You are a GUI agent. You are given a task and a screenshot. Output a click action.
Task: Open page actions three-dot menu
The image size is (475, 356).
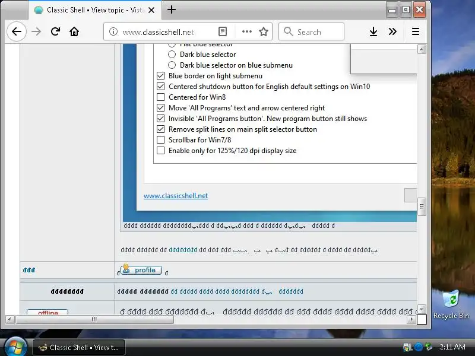coord(247,31)
